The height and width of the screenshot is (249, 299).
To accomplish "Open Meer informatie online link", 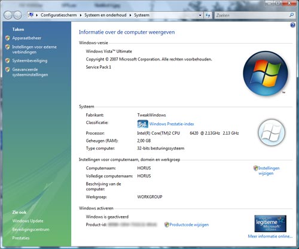I will pyautogui.click(x=270, y=236).
